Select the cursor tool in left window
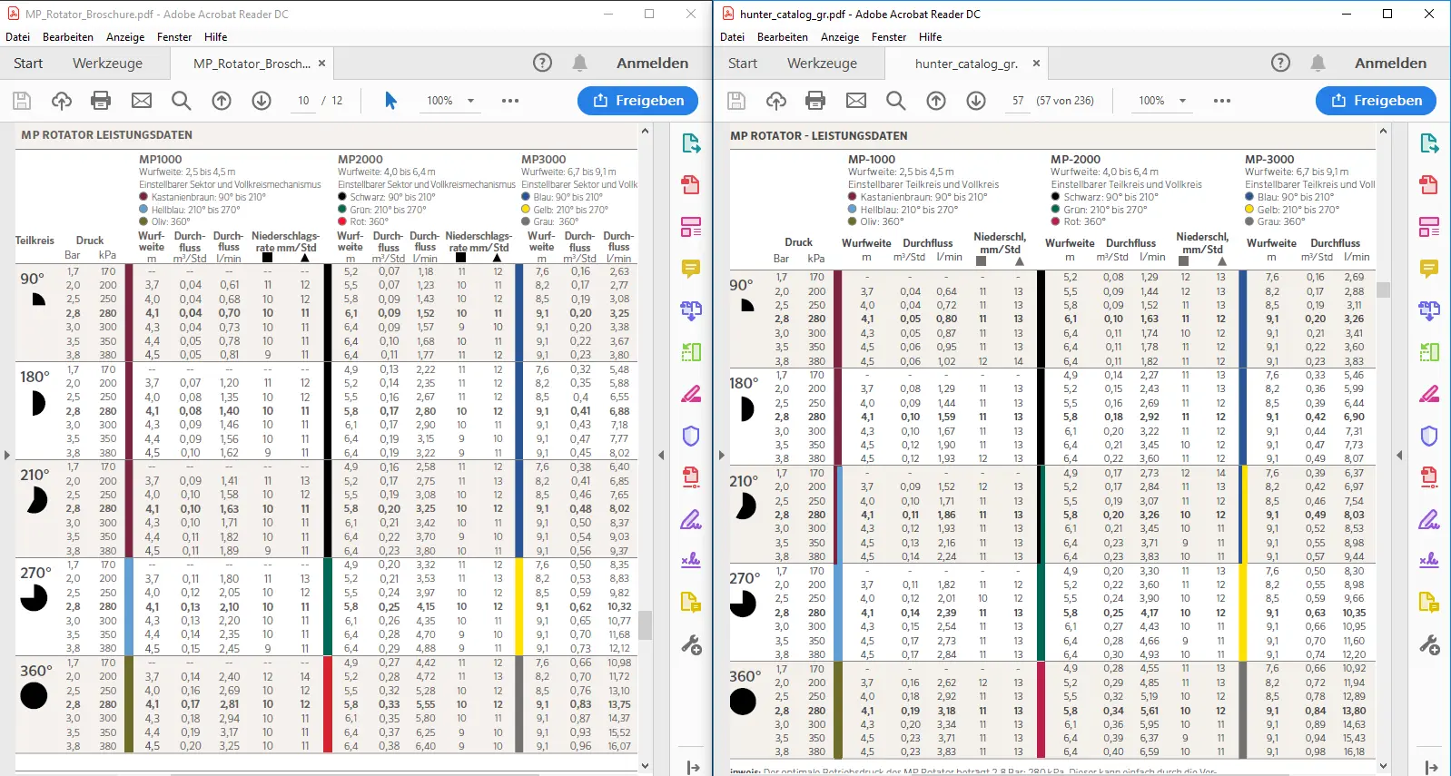 coord(390,101)
